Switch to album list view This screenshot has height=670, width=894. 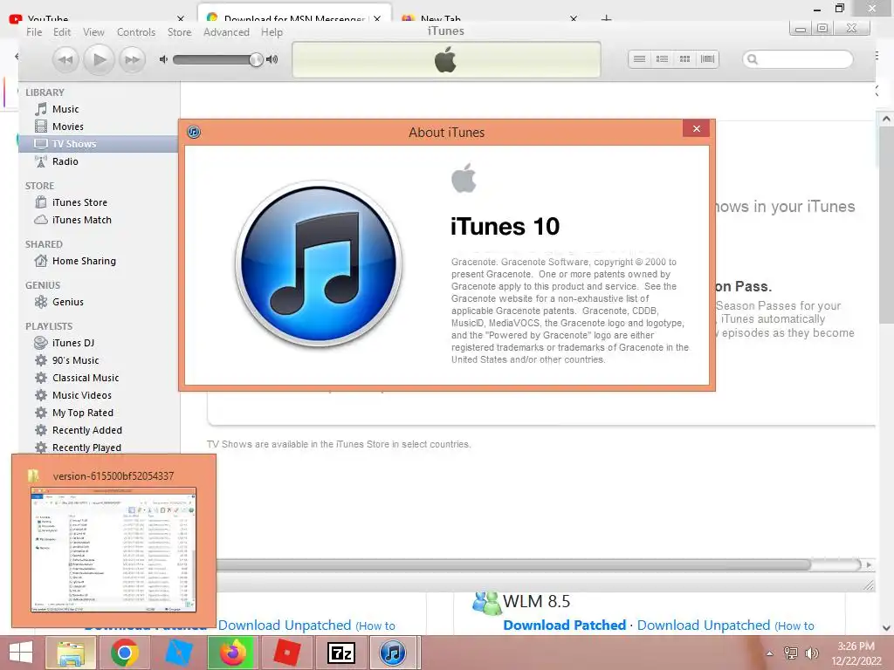[x=662, y=58]
